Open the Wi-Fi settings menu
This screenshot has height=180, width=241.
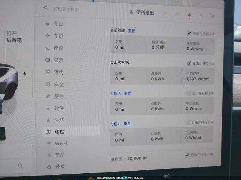coord(61,143)
